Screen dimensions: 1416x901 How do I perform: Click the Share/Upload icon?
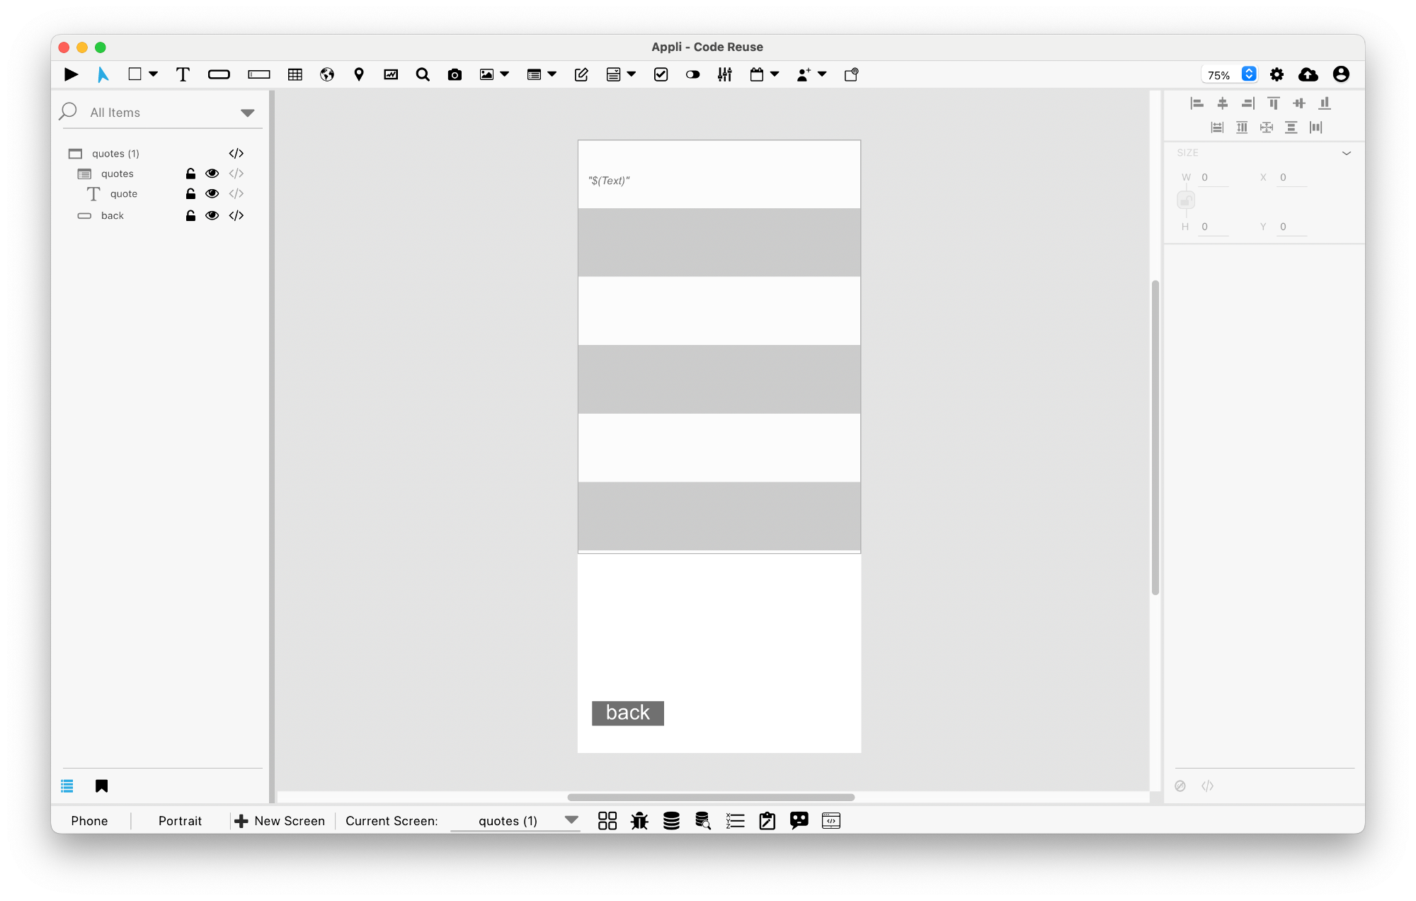1308,74
